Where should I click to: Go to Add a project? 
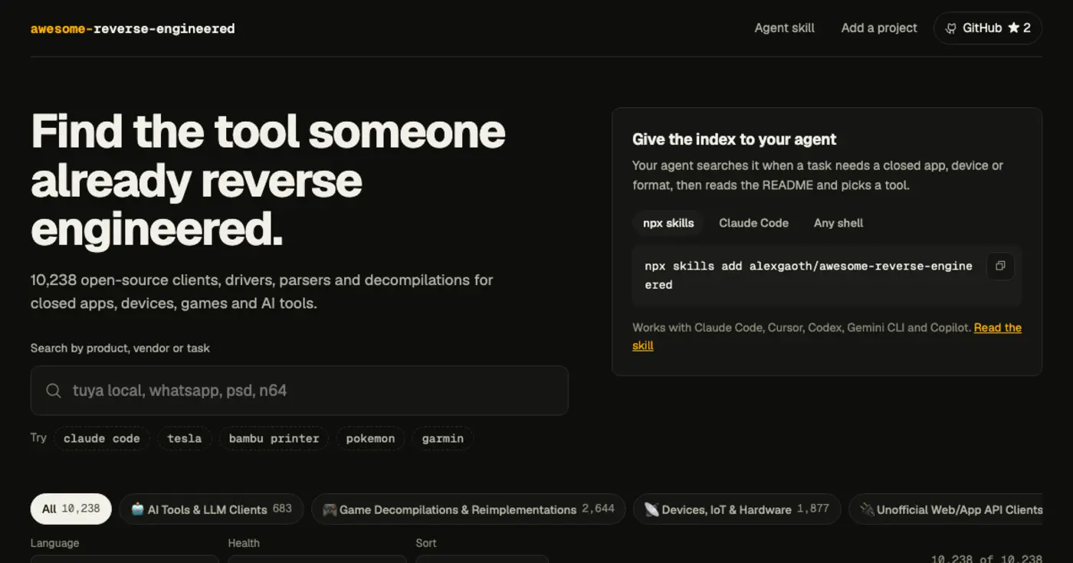879,28
